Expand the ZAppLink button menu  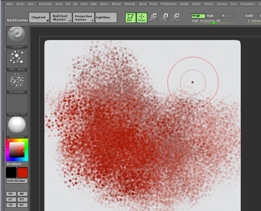(39, 17)
